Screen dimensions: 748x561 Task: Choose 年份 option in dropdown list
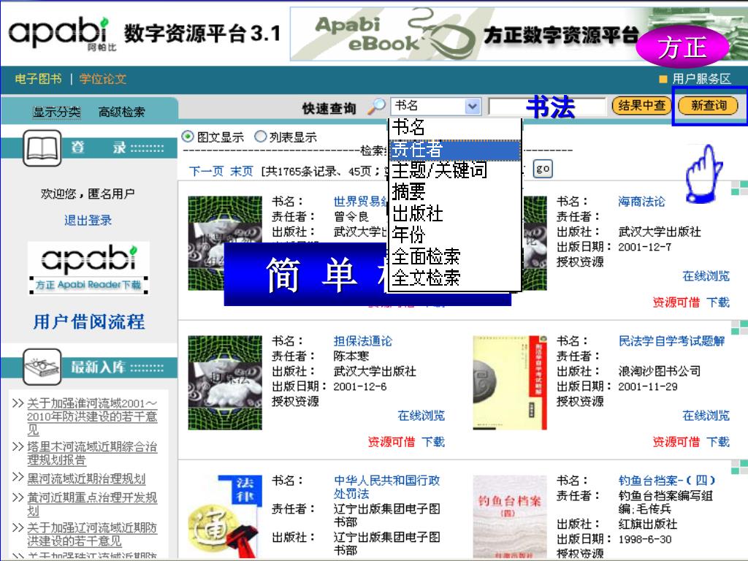(x=455, y=234)
